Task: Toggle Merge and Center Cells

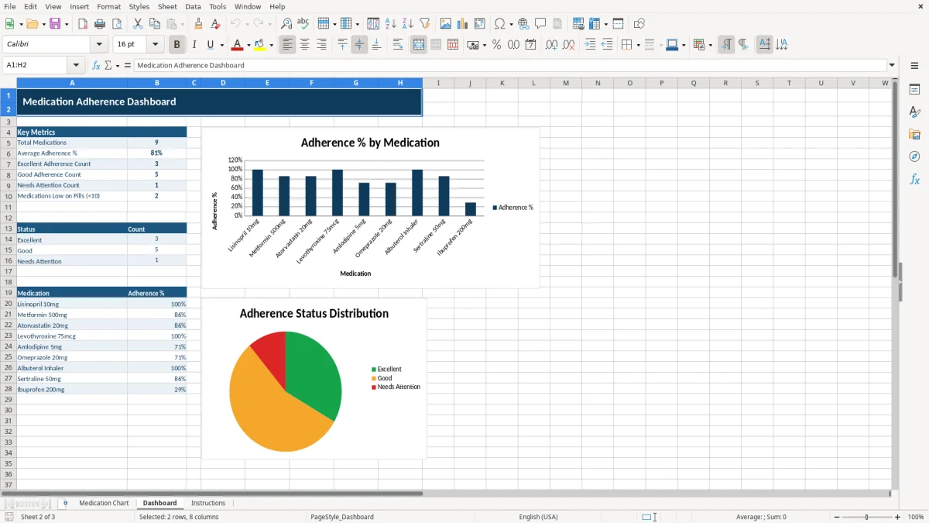Action: pos(419,45)
